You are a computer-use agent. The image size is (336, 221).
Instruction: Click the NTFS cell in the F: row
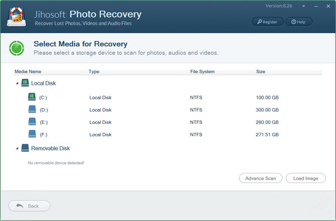click(x=196, y=134)
